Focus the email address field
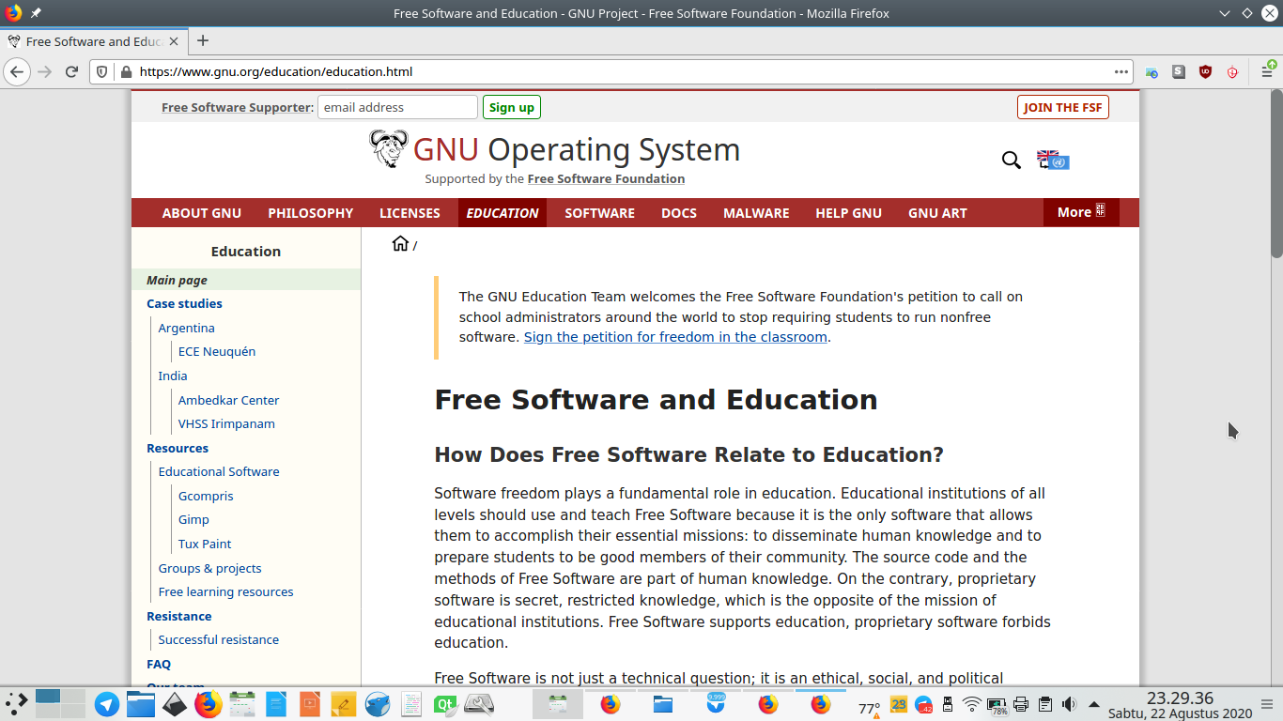Image resolution: width=1283 pixels, height=721 pixels. (x=397, y=107)
